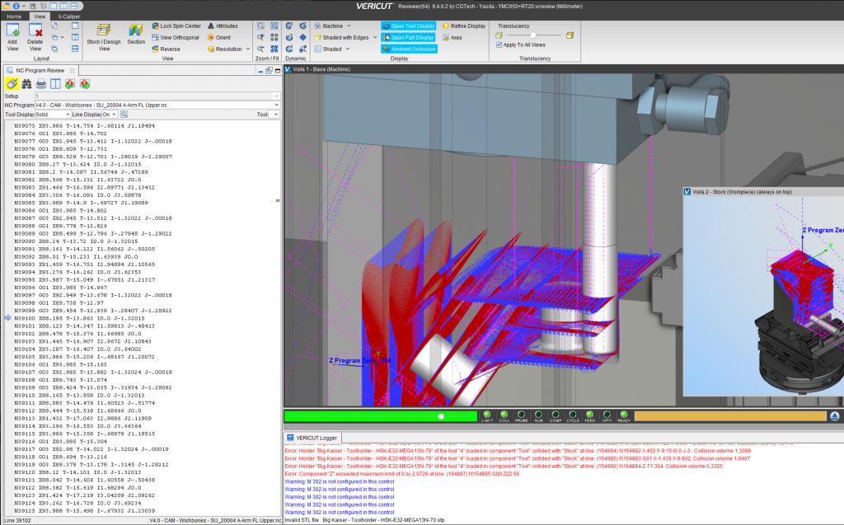844x525 pixels.
Task: Click the eject arrow icon at status bar end
Action: (x=835, y=416)
